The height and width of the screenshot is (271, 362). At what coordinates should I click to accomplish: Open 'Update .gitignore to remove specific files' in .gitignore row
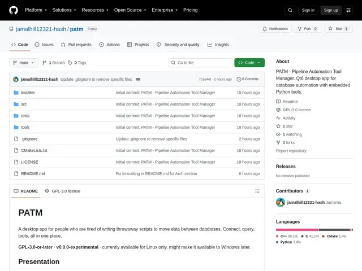click(x=152, y=139)
